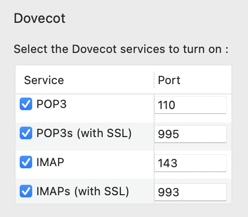
Task: Click the POP3 port field showing 110
Action: click(190, 105)
